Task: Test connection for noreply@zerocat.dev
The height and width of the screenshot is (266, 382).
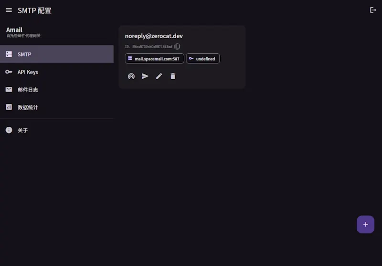Action: click(x=131, y=76)
